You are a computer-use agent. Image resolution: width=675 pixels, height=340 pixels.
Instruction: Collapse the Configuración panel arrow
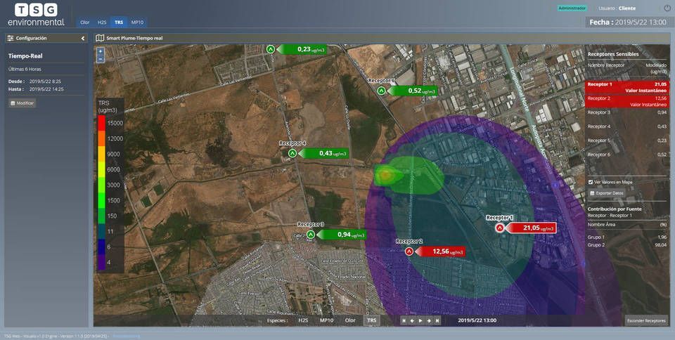click(83, 38)
